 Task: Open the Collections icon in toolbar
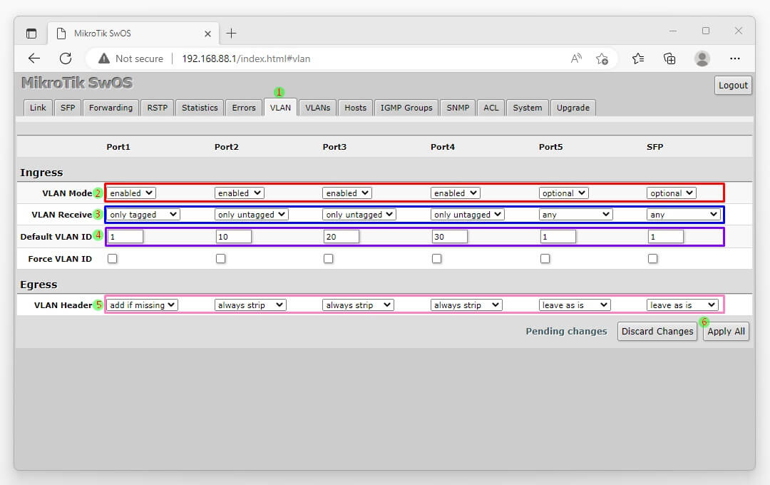tap(669, 58)
